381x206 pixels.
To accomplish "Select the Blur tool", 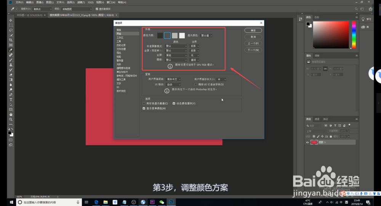I will [11, 85].
